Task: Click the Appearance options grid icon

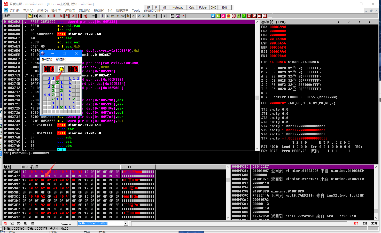Action: click(178, 16)
